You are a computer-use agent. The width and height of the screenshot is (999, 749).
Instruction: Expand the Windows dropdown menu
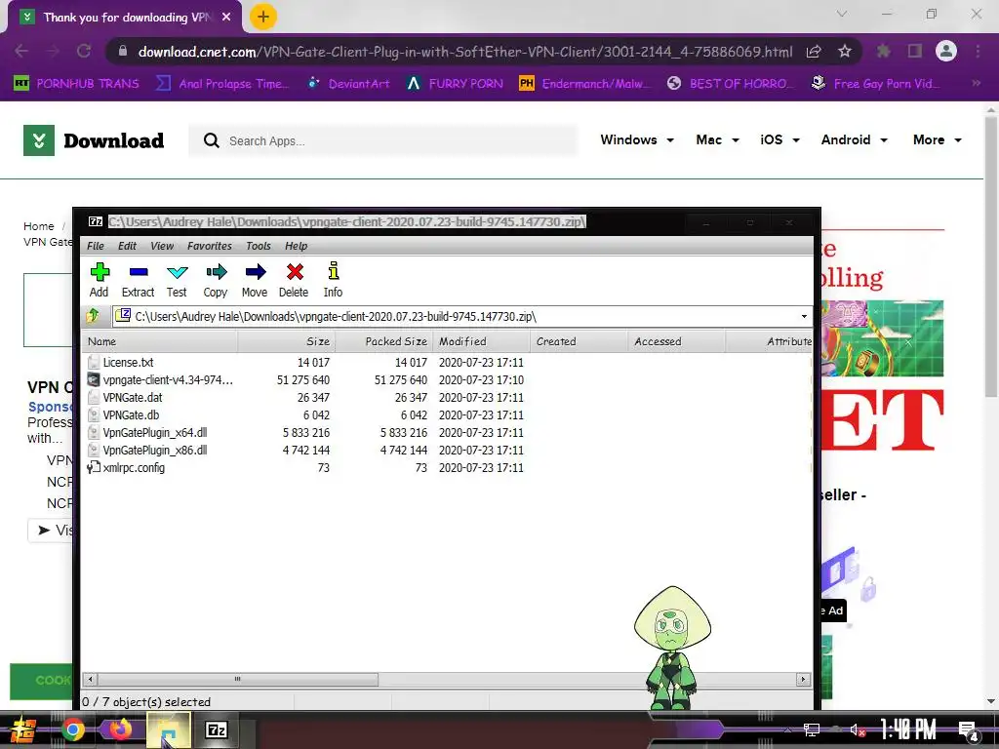coord(637,139)
